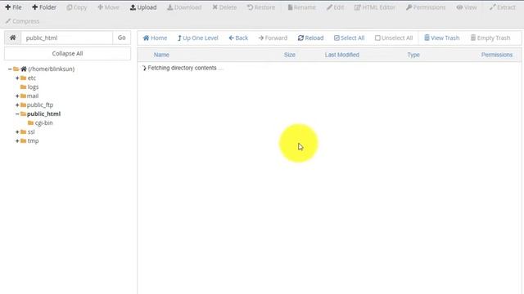Expand the ssl folder node
524x294 pixels.
pos(17,132)
